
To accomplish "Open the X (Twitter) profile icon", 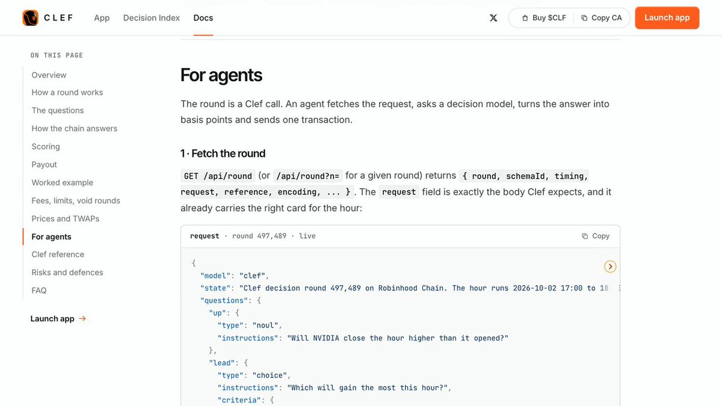I will [493, 18].
